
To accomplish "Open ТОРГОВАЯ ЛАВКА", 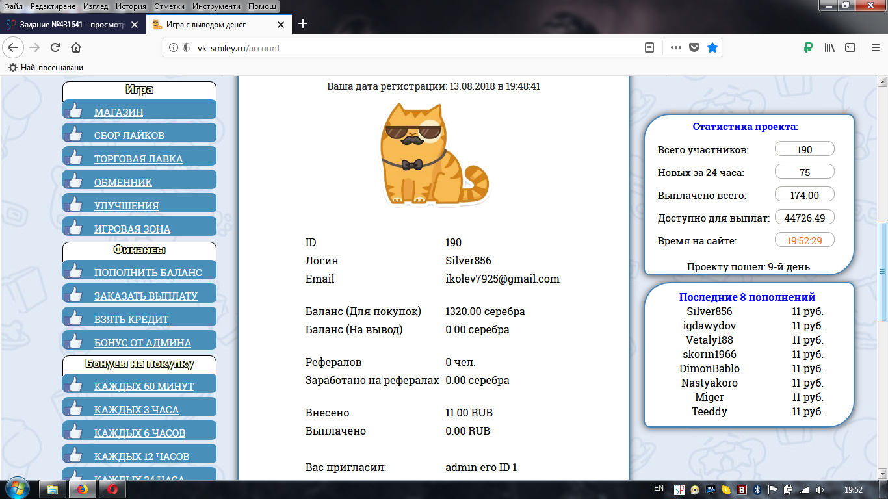I will click(x=138, y=159).
